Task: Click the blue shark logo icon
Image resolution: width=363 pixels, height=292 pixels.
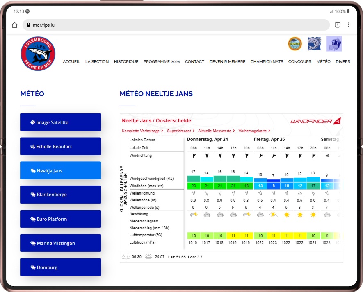Action: [x=314, y=43]
